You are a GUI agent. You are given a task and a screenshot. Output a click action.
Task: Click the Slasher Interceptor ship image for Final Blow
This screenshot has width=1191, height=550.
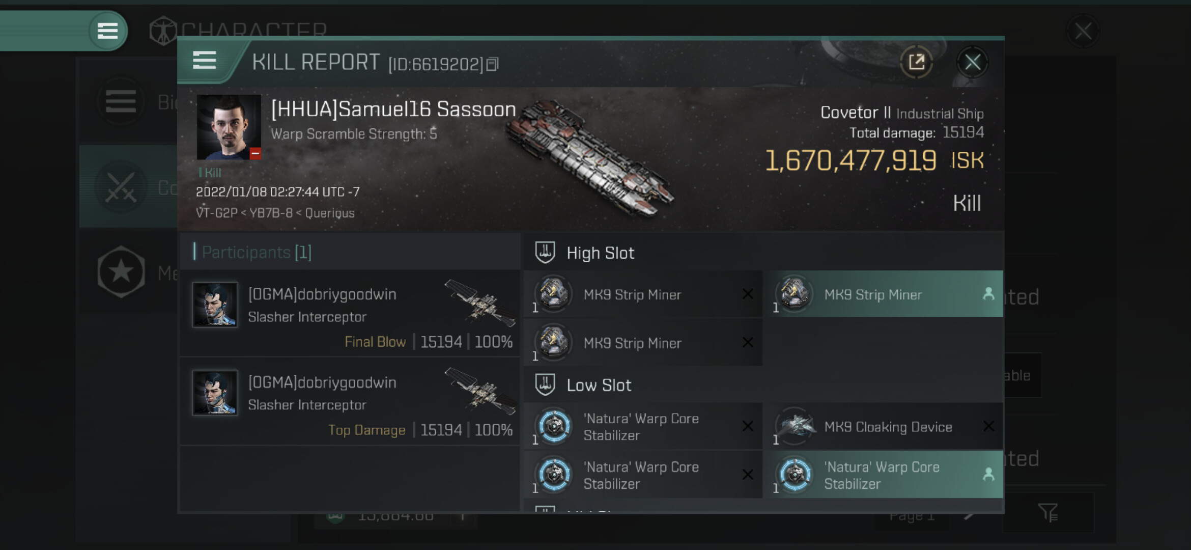pyautogui.click(x=479, y=303)
